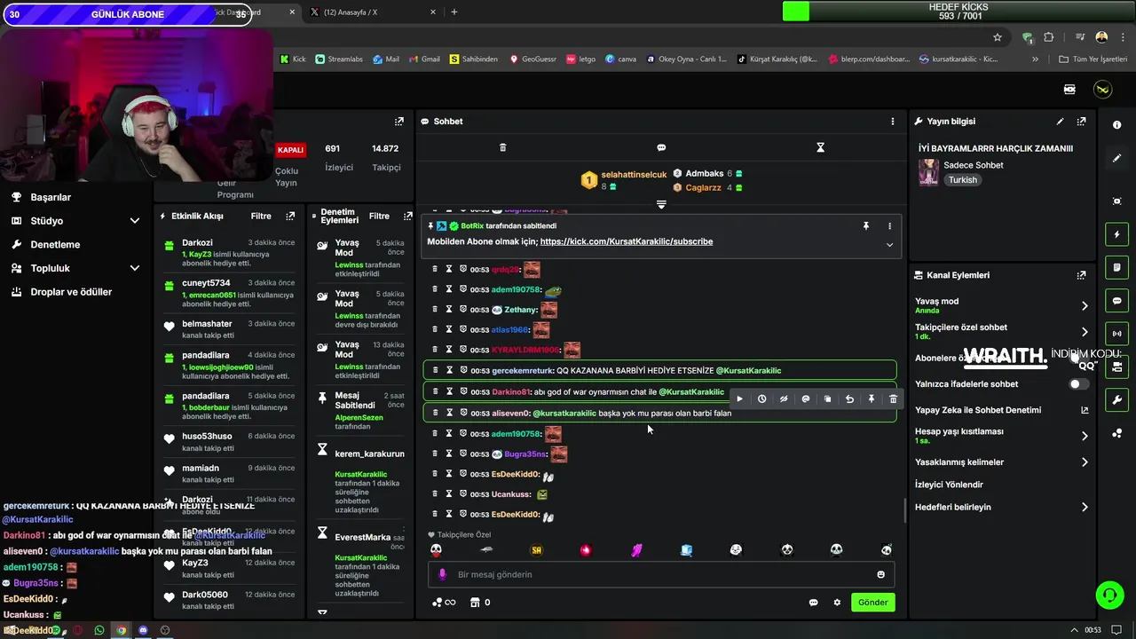Open info icon in right rail
The image size is (1136, 639).
1117,125
